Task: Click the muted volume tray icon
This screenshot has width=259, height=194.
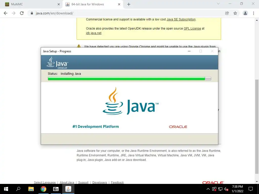Action: point(226,189)
